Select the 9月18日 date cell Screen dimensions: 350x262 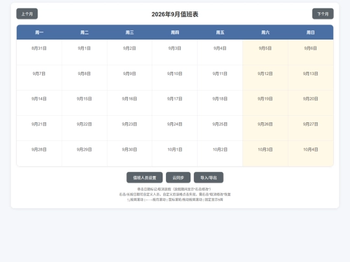pyautogui.click(x=220, y=103)
